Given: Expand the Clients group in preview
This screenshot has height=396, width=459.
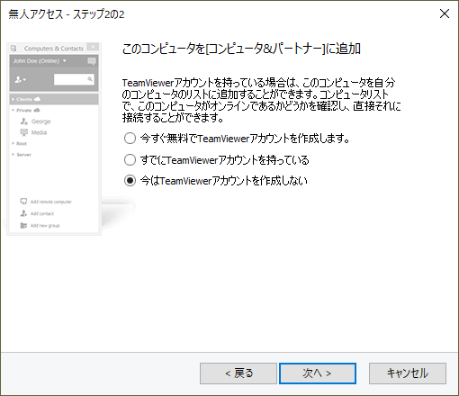Looking at the screenshot, I should (13, 99).
